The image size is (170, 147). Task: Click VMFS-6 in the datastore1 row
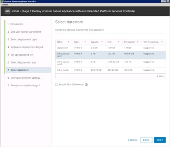pyautogui.click(x=78, y=48)
